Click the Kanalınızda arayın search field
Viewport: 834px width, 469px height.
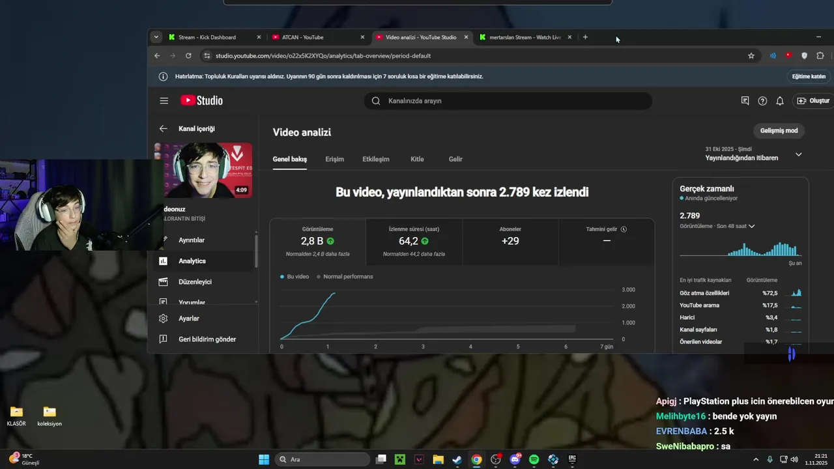coord(508,101)
